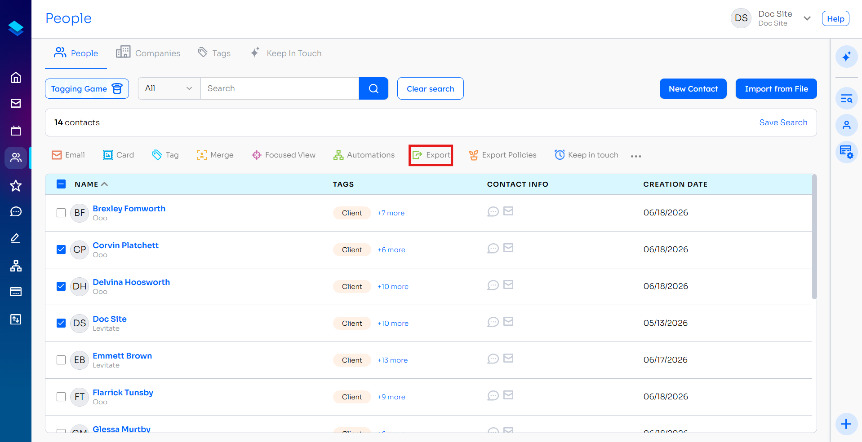Expand +6 more tags for Corvin Platchett
Screen dimensions: 862x442
(391, 250)
